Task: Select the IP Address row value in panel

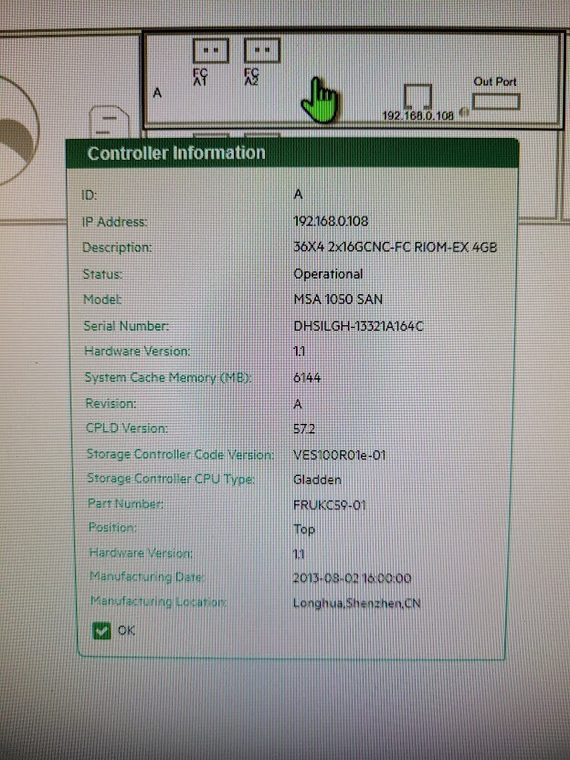Action: [x=330, y=221]
